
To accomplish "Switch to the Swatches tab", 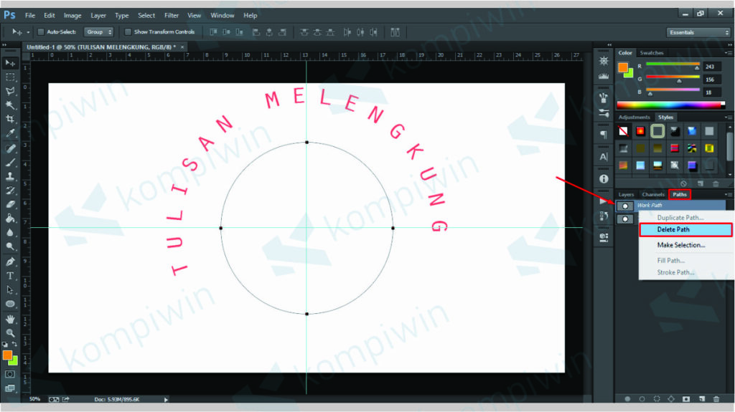I will click(x=652, y=53).
